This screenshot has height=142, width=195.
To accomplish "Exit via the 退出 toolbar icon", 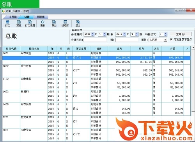I will point(78,23).
